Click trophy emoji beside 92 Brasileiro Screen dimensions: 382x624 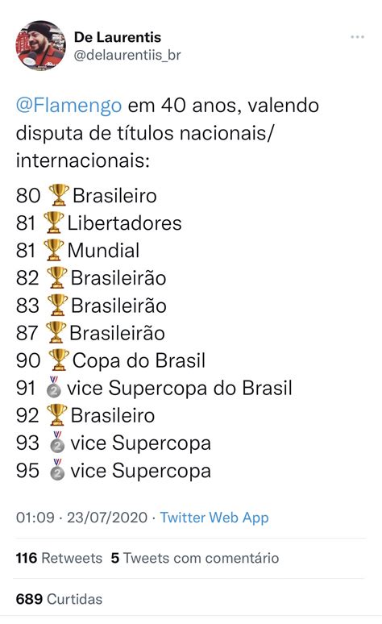click(x=57, y=414)
